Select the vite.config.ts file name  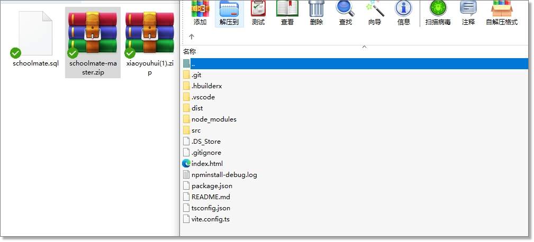211,219
